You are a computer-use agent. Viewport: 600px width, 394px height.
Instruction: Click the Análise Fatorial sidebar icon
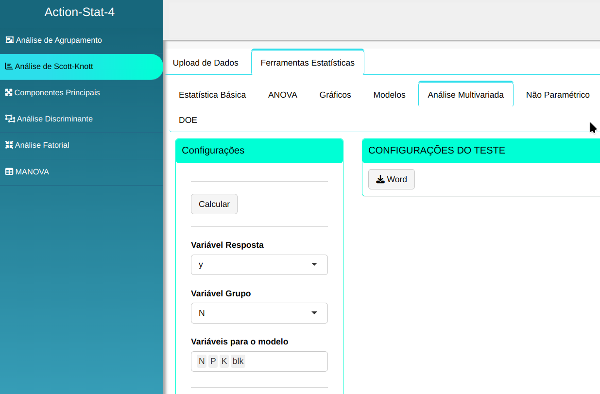click(9, 145)
